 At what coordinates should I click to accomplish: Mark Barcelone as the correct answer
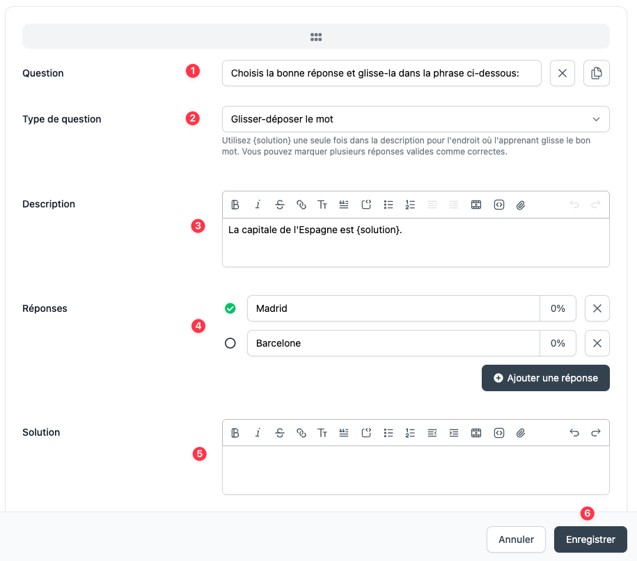(x=230, y=343)
